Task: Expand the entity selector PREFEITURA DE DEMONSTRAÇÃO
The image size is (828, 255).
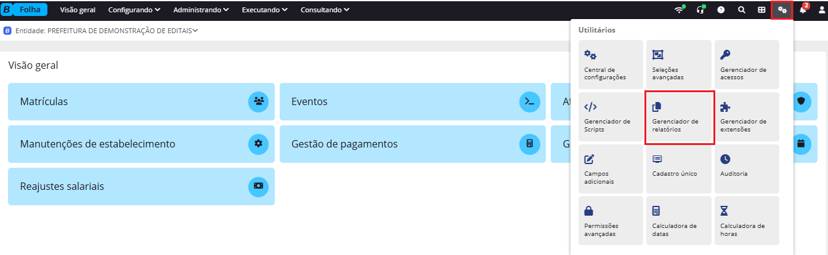Action: point(122,30)
